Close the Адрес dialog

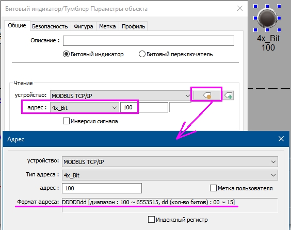(x=281, y=139)
